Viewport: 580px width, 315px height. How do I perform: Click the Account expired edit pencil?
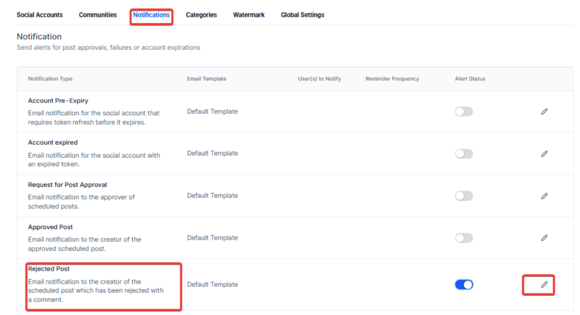(544, 154)
